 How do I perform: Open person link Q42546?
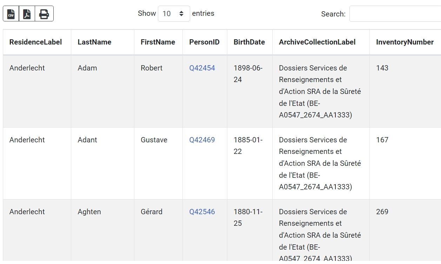click(x=202, y=212)
